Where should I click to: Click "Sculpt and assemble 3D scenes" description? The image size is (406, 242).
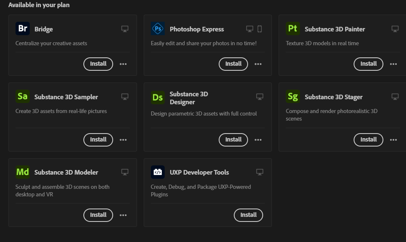tap(62, 191)
